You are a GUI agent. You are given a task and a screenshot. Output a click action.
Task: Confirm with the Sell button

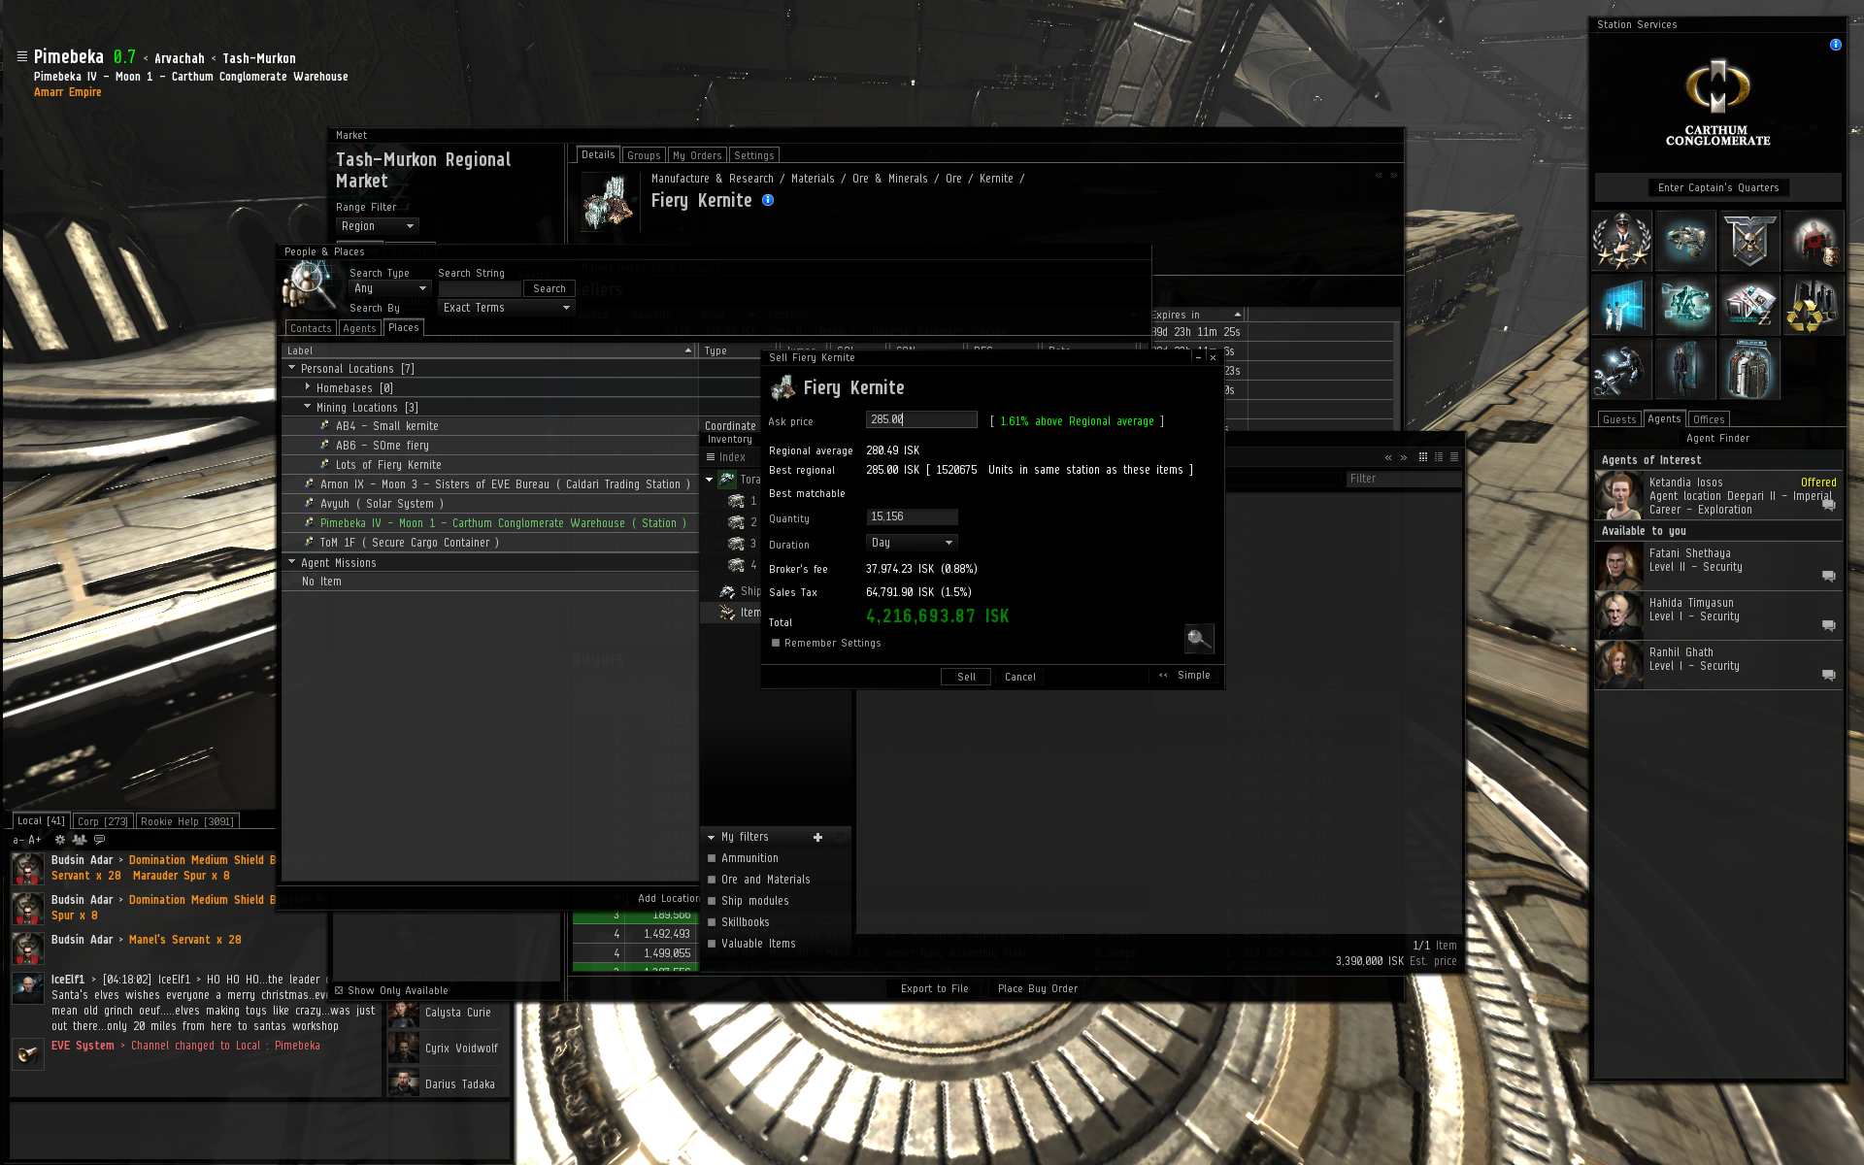[x=966, y=677]
